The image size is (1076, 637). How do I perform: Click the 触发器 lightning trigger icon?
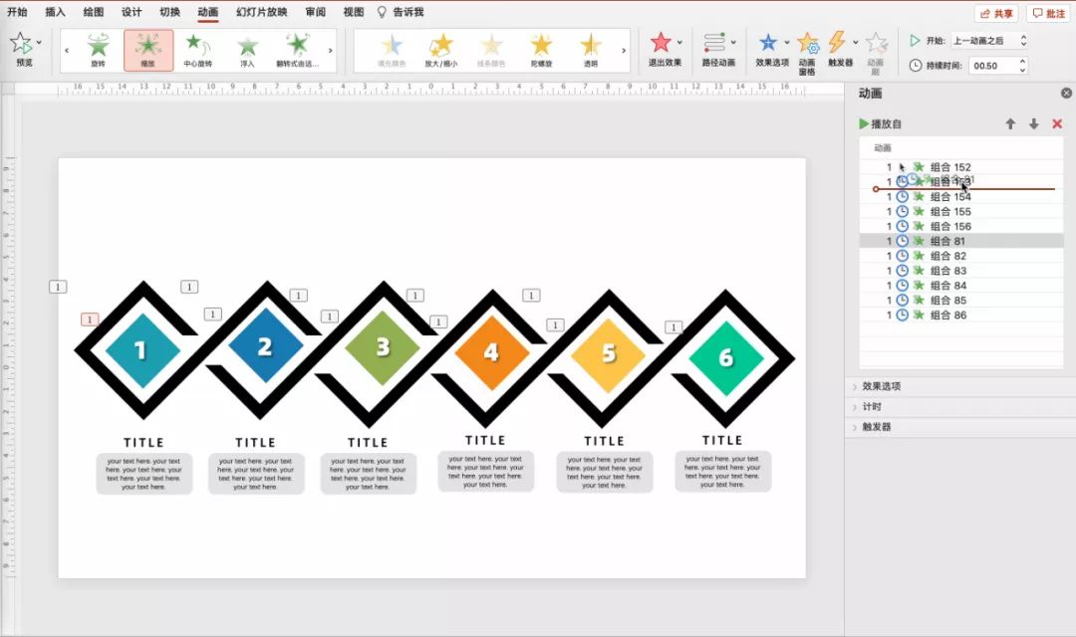[837, 42]
